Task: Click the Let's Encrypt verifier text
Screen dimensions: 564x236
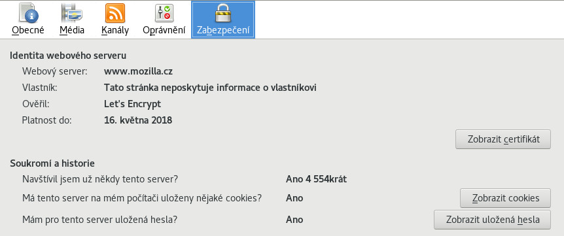Action: click(132, 104)
